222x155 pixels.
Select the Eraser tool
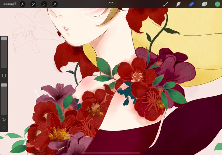(x=191, y=4)
